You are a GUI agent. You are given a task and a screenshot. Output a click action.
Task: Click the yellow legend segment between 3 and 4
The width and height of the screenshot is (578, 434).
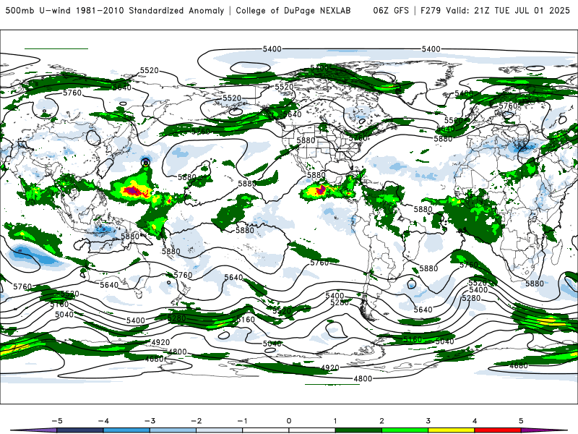coord(451,430)
